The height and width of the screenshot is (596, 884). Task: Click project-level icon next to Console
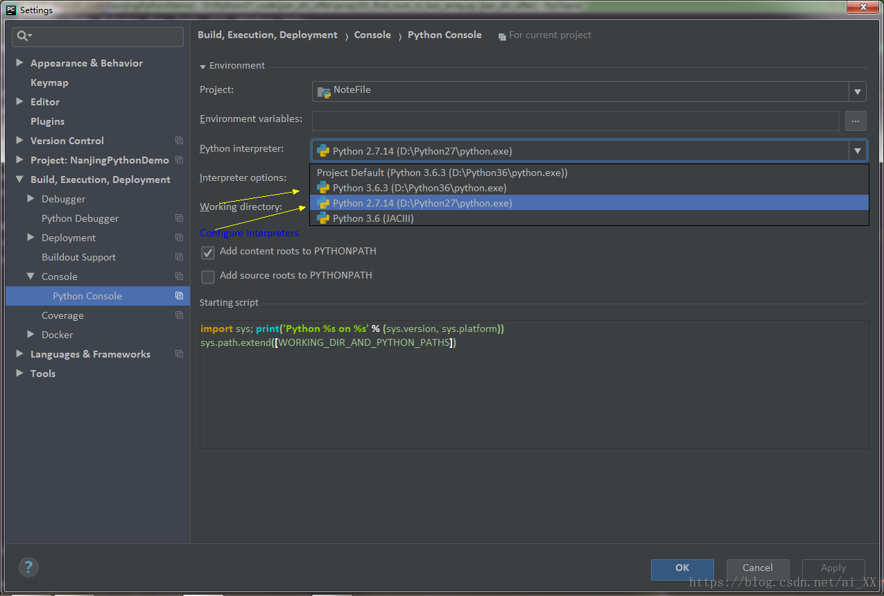coord(179,277)
